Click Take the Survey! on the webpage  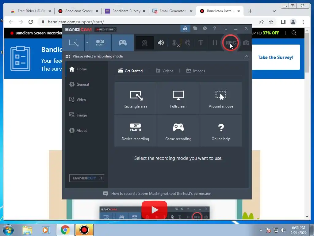(275, 57)
